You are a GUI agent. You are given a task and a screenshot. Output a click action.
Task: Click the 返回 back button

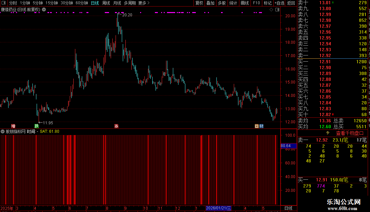click(291, 3)
